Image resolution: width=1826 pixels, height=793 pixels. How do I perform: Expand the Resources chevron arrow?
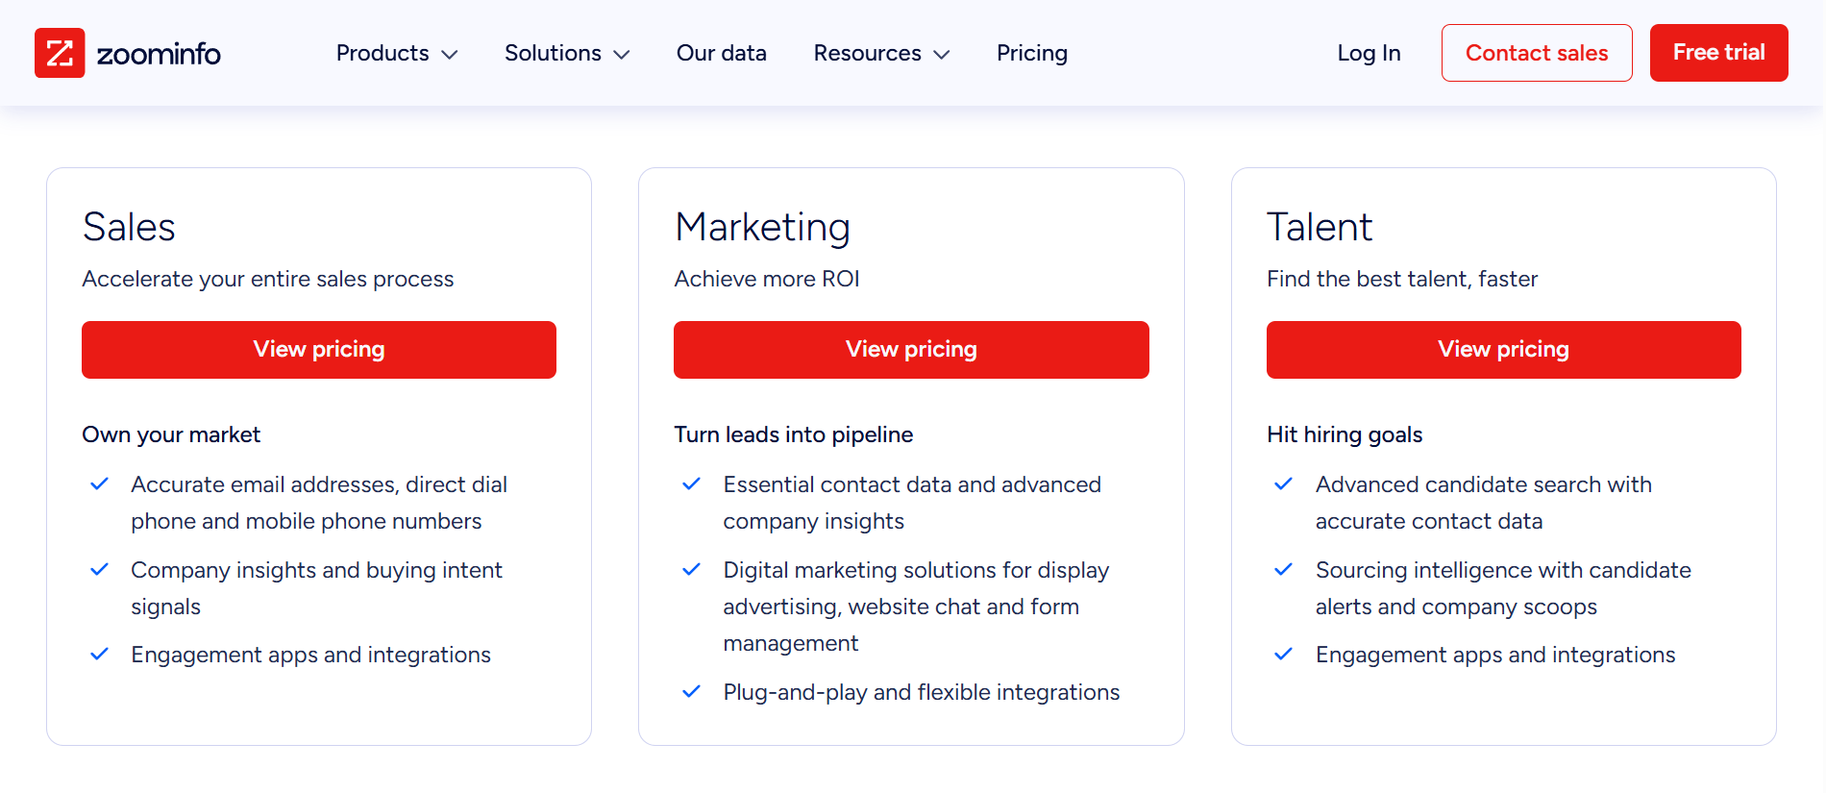point(941,55)
